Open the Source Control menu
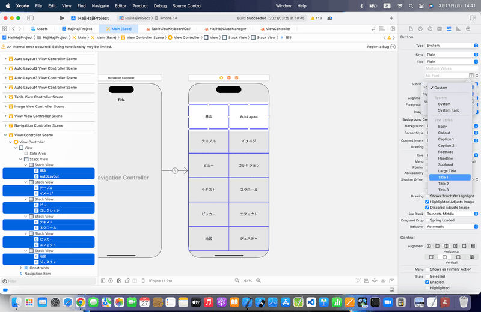Screen dimensions: 481x312 [187, 6]
